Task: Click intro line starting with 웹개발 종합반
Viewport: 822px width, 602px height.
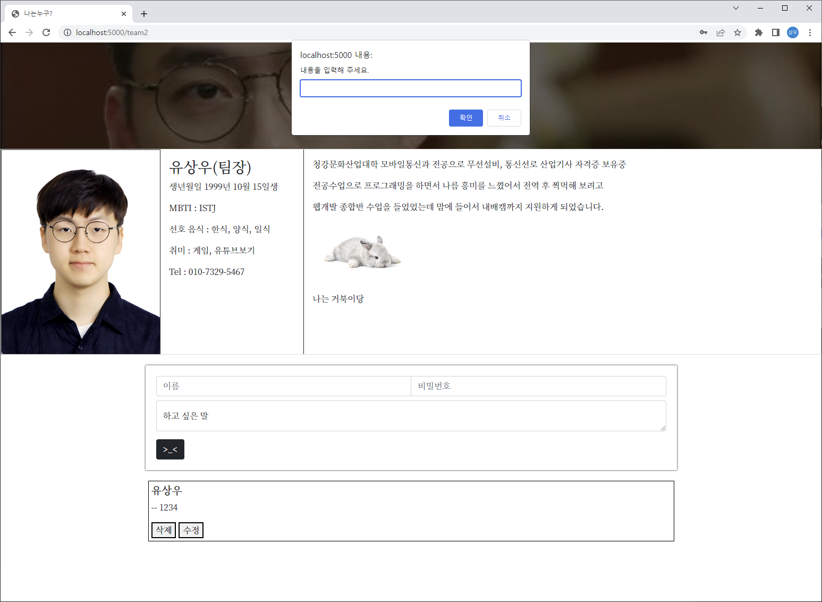Action: 458,207
